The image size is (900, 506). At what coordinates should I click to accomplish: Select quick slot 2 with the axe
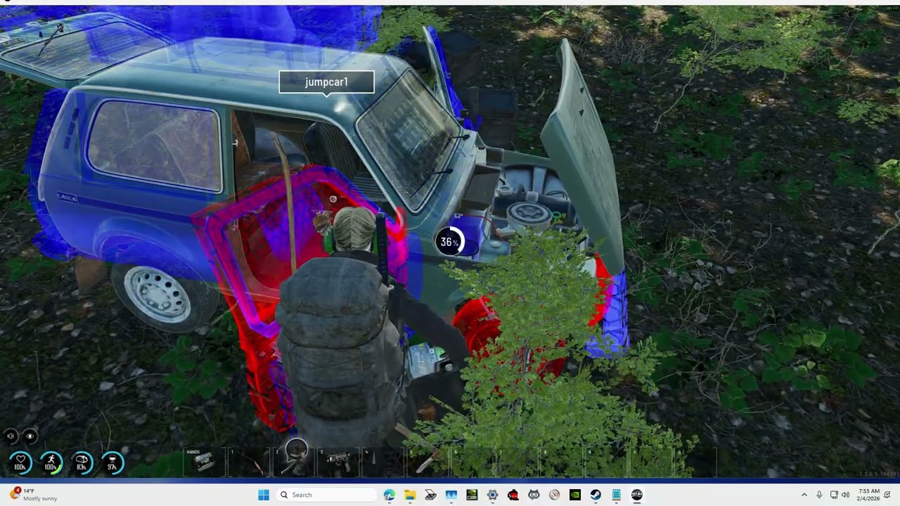click(295, 462)
